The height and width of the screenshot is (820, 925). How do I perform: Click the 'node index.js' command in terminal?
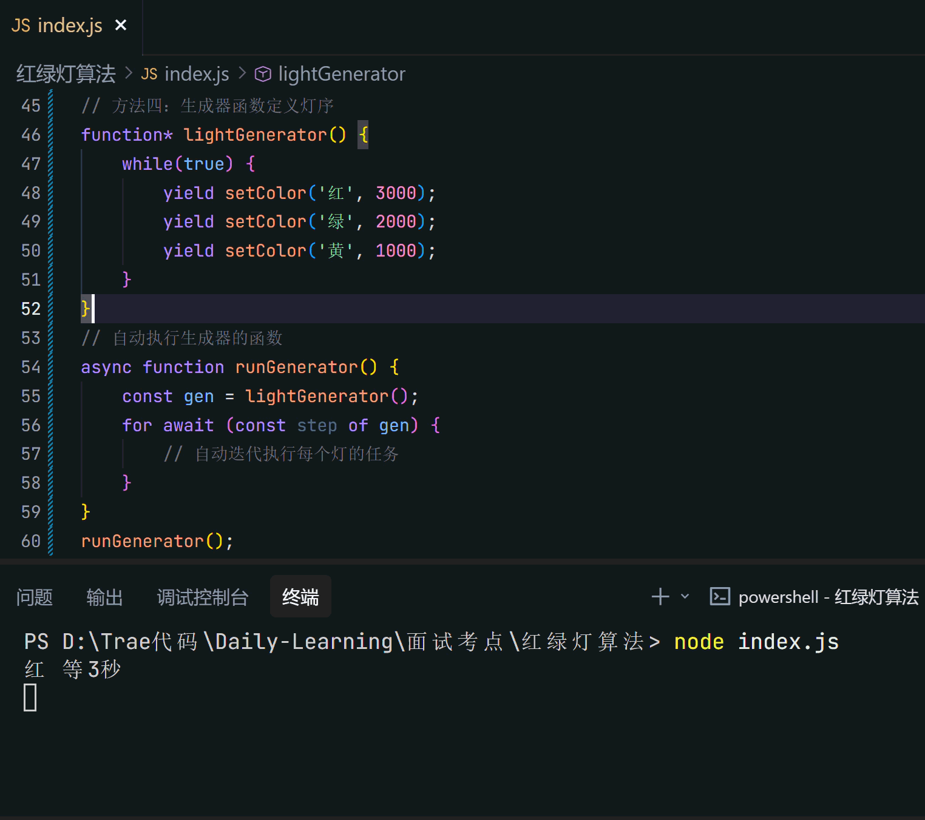(756, 642)
